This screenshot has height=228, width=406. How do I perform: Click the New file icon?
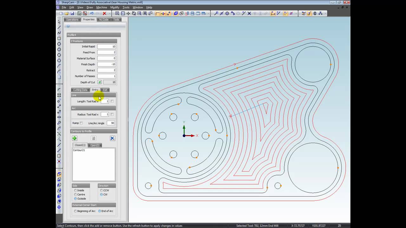click(x=61, y=13)
